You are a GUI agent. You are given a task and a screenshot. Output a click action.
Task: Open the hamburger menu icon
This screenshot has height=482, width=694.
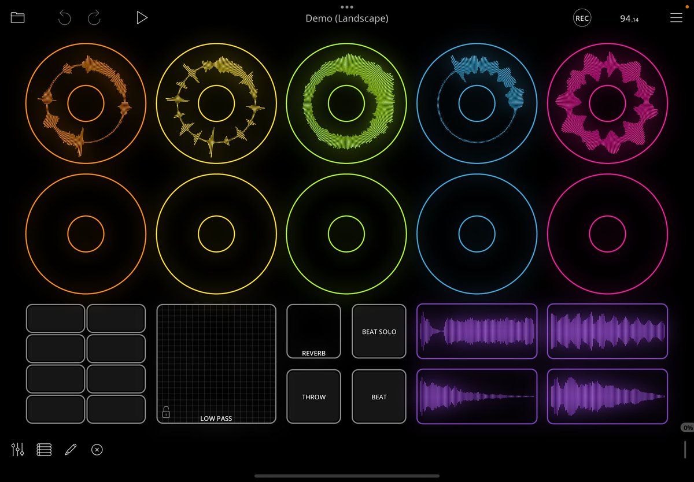(x=676, y=18)
